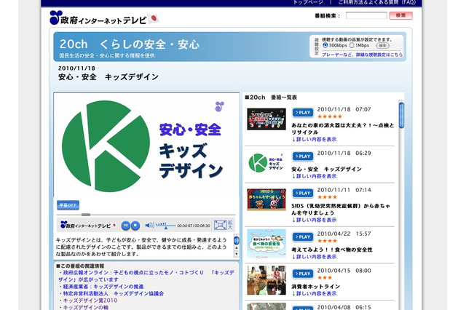Image resolution: width=466 pixels, height=310 pixels.
Task: Expand details for food safety program
Action: (x=314, y=257)
